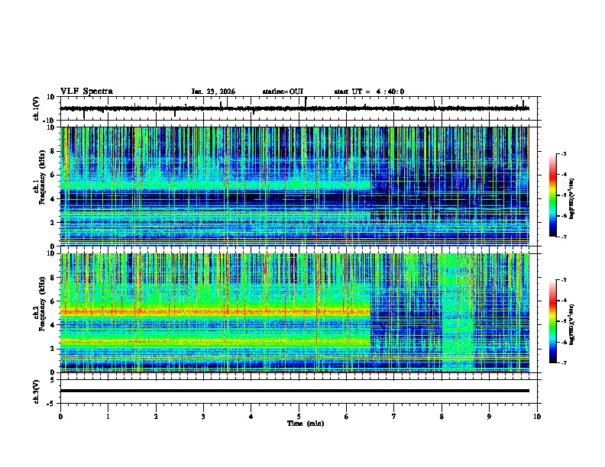The width and height of the screenshot is (605, 467).
Task: Click the ch.3 (V) flat black trace
Action: (295, 391)
